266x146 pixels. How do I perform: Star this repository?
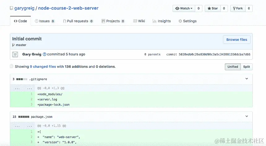point(213,8)
